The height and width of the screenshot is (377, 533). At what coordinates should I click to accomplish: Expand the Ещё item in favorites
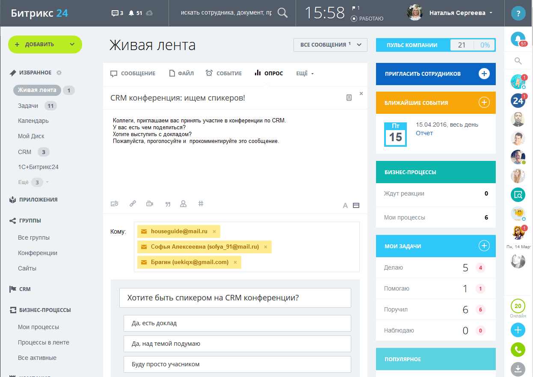(33, 182)
